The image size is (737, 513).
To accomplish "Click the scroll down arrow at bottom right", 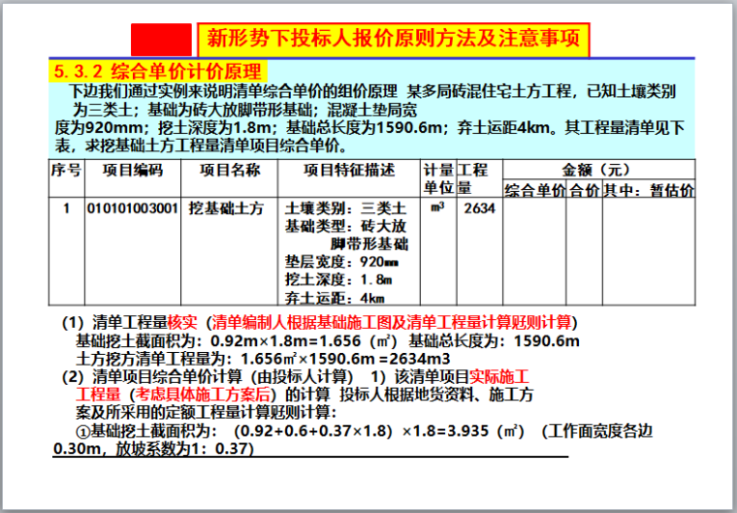I will pyautogui.click(x=730, y=506).
